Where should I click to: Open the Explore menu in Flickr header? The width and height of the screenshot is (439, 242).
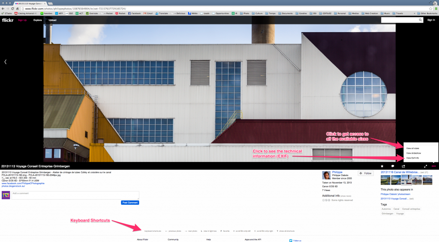point(38,20)
